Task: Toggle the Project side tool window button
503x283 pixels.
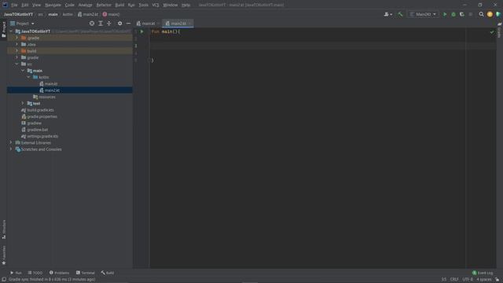Action: pyautogui.click(x=3, y=30)
